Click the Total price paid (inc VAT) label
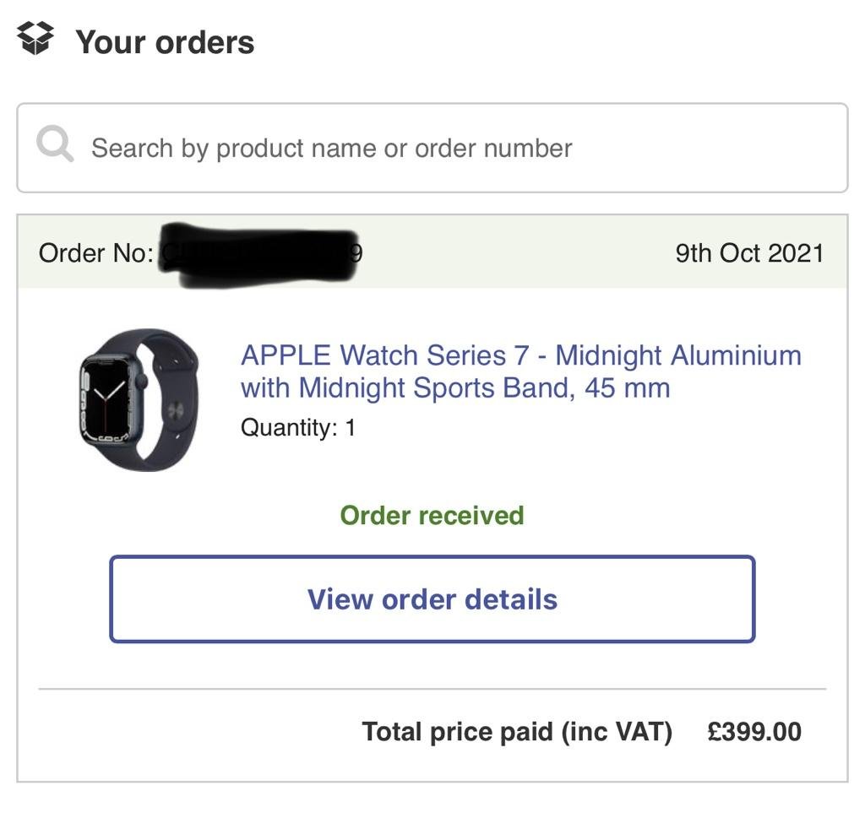Screen dimensions: 865x818 coord(516,731)
